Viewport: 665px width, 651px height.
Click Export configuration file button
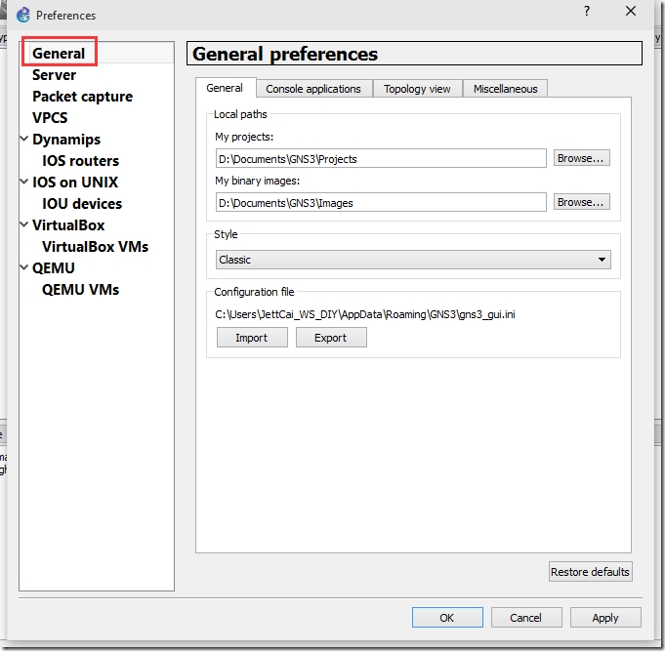[331, 338]
